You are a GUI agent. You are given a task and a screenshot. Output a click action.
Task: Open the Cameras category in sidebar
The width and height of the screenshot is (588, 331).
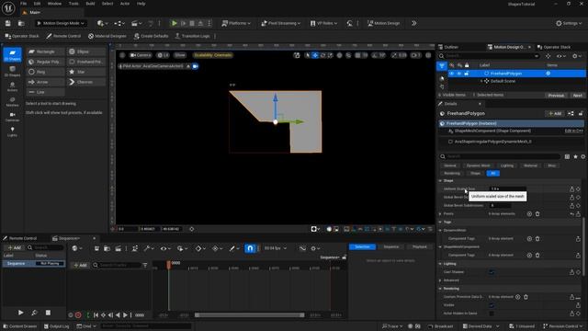point(12,117)
